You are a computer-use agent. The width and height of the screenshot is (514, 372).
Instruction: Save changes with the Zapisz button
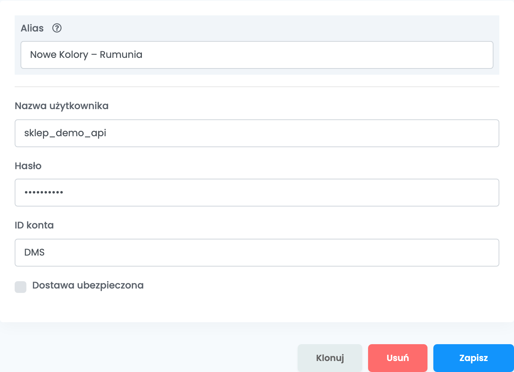474,358
